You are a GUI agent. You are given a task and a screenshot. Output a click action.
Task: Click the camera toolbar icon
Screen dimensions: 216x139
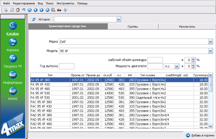(59, 10)
